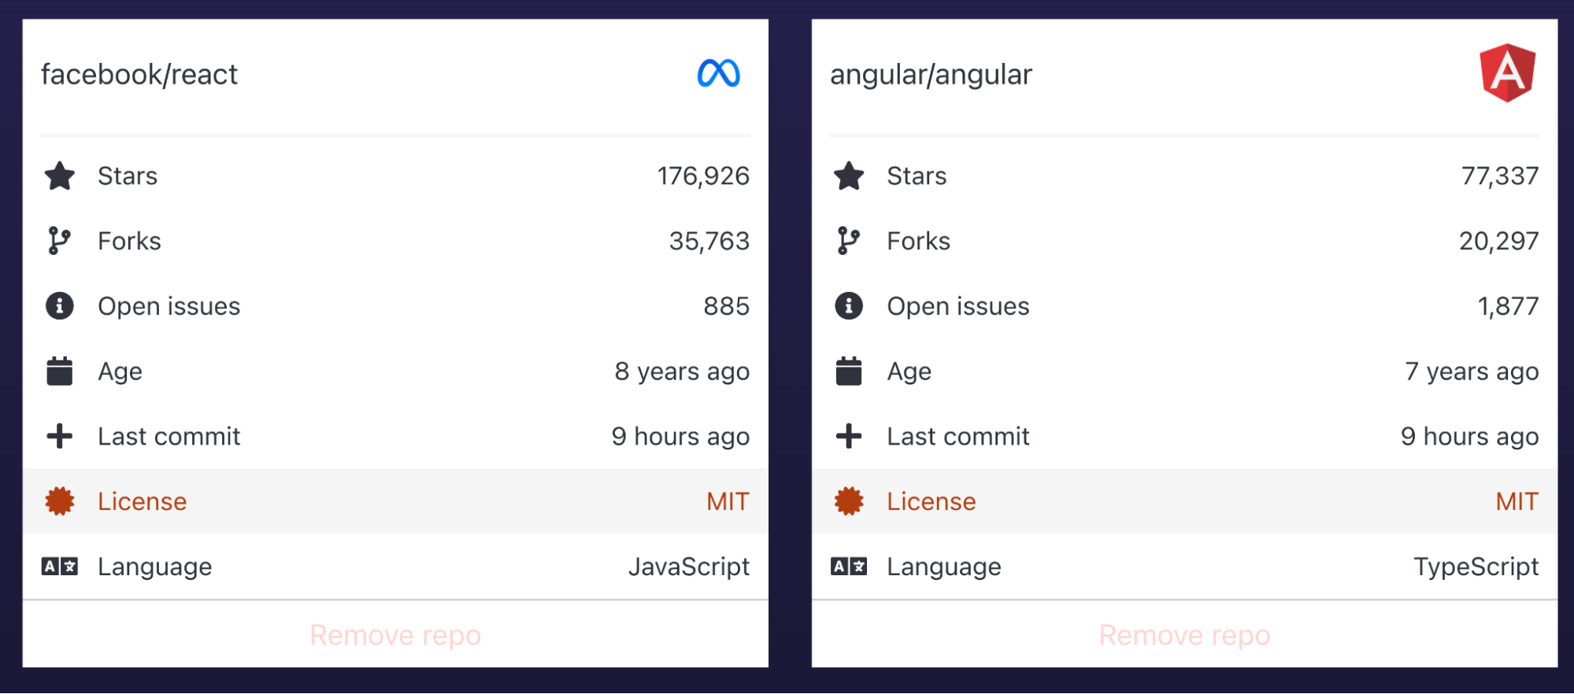Click the 7 years ago age value

coord(1472,371)
